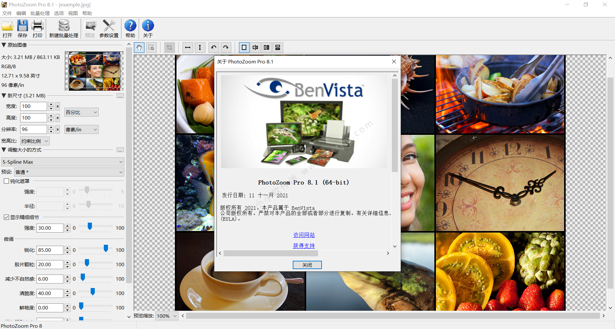The height and width of the screenshot is (329, 615).
Task: Select the hand pan tool
Action: pos(139,47)
